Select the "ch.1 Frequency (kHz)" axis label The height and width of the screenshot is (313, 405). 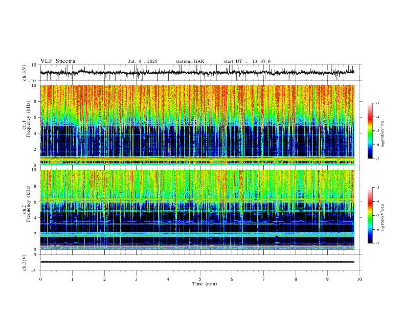(x=26, y=119)
